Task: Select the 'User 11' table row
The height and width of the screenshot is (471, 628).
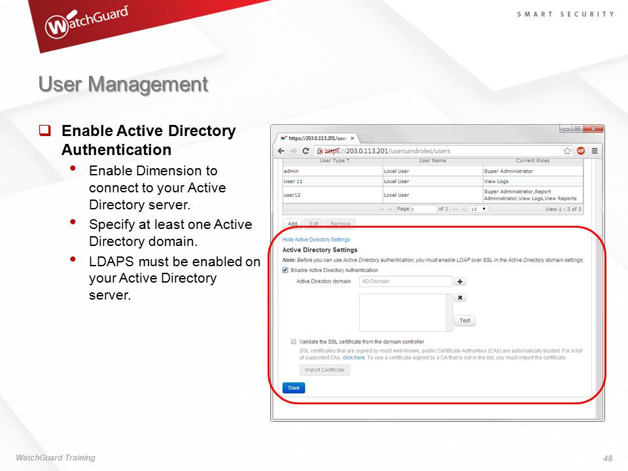Action: pyautogui.click(x=433, y=181)
